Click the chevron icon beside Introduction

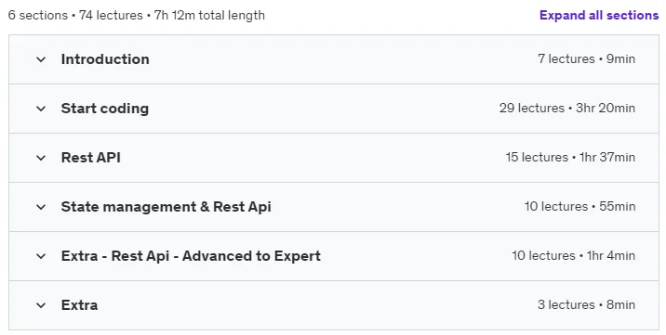(41, 59)
